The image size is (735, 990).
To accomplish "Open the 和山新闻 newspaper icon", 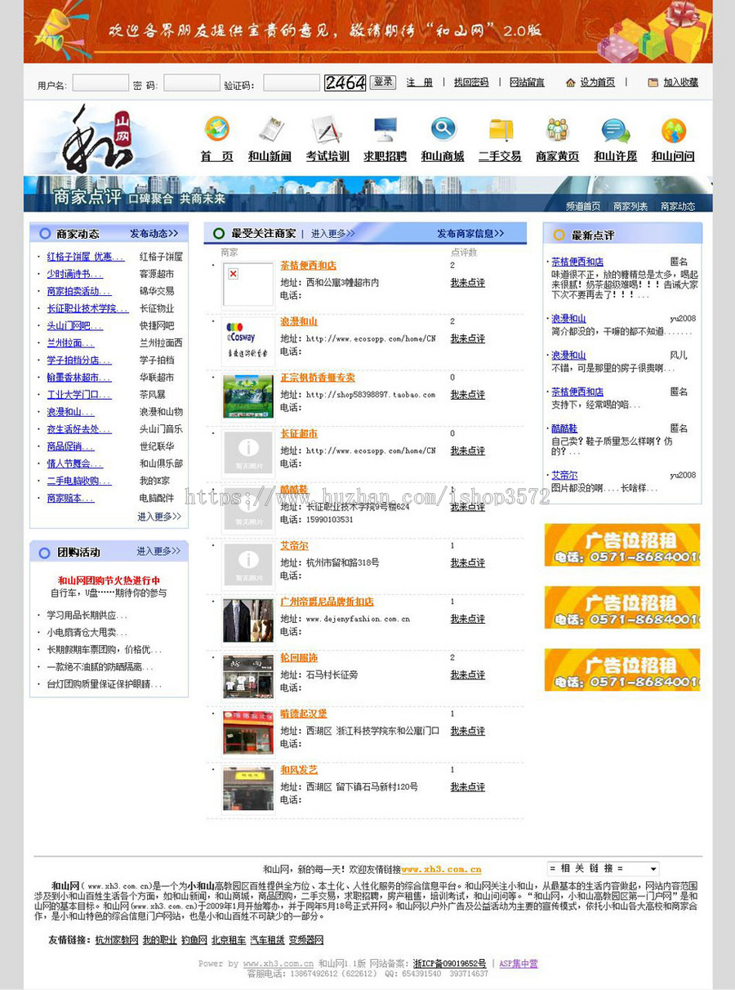I will (x=270, y=129).
